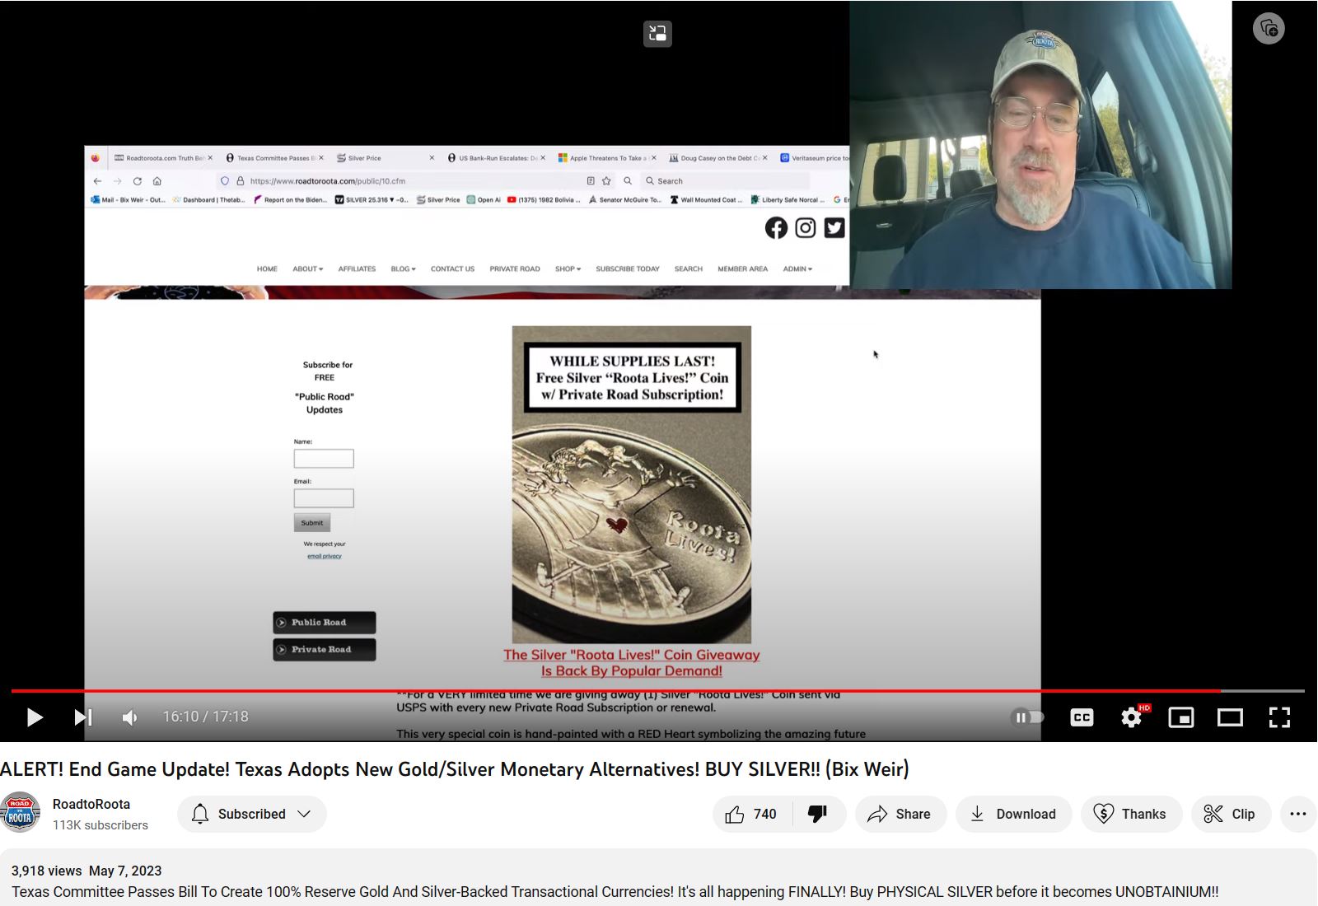Skip to the next video

[83, 717]
